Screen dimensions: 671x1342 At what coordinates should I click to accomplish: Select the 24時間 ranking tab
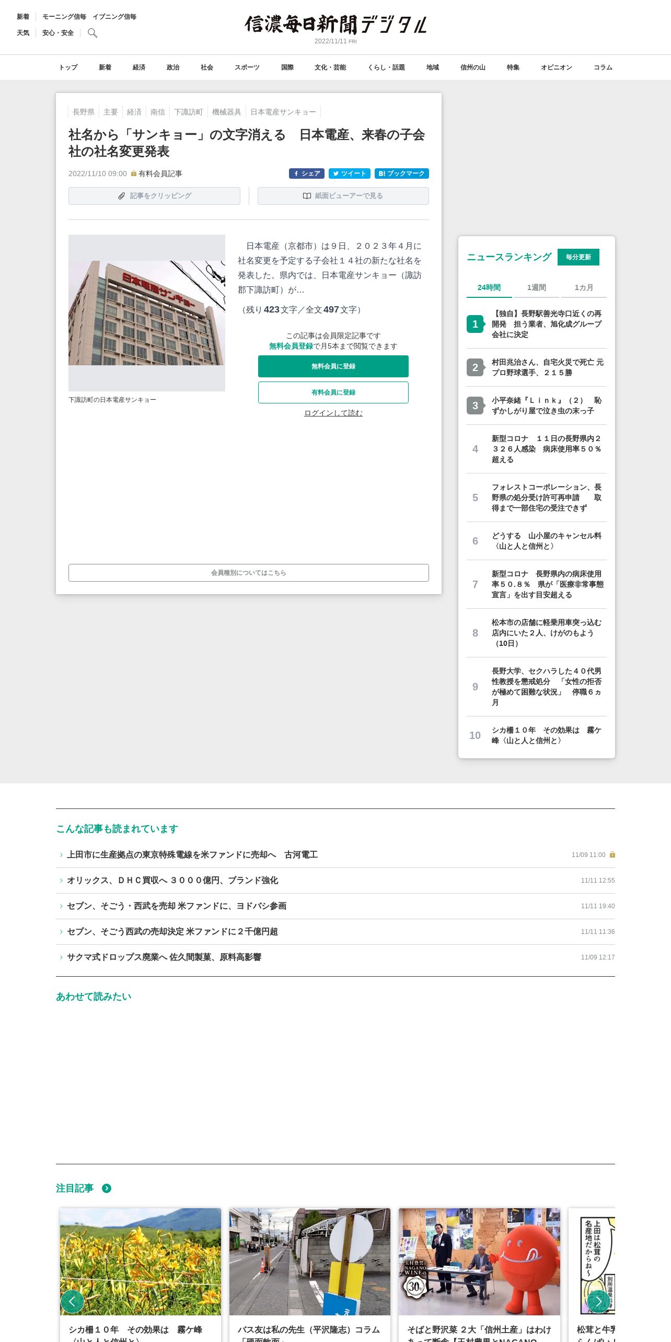coord(489,287)
